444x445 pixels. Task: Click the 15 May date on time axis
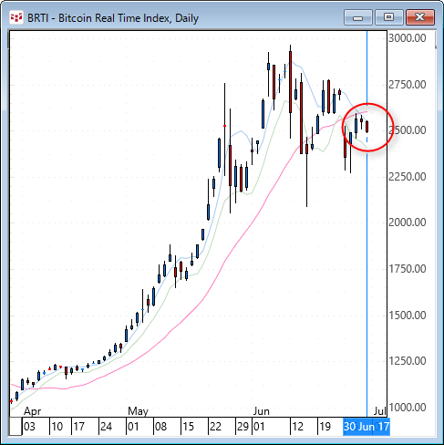tap(188, 427)
